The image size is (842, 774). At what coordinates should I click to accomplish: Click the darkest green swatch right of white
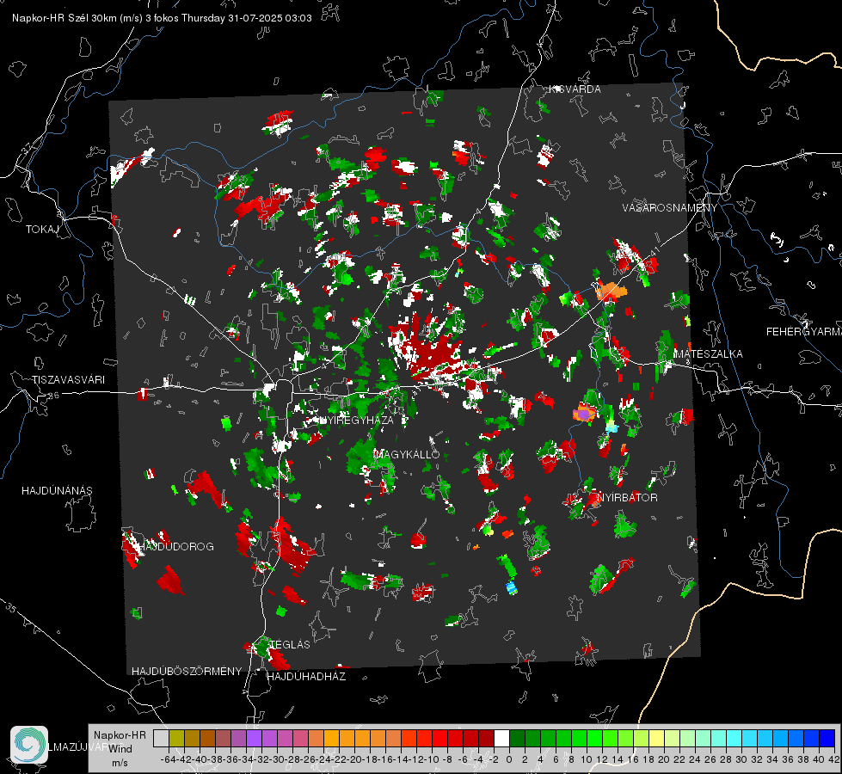[x=517, y=739]
